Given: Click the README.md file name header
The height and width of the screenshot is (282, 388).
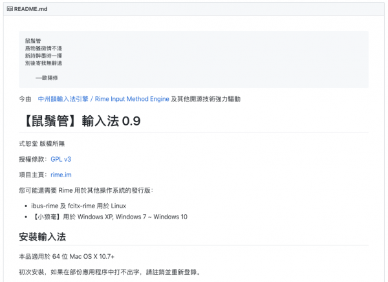Looking at the screenshot, I should click(30, 9).
